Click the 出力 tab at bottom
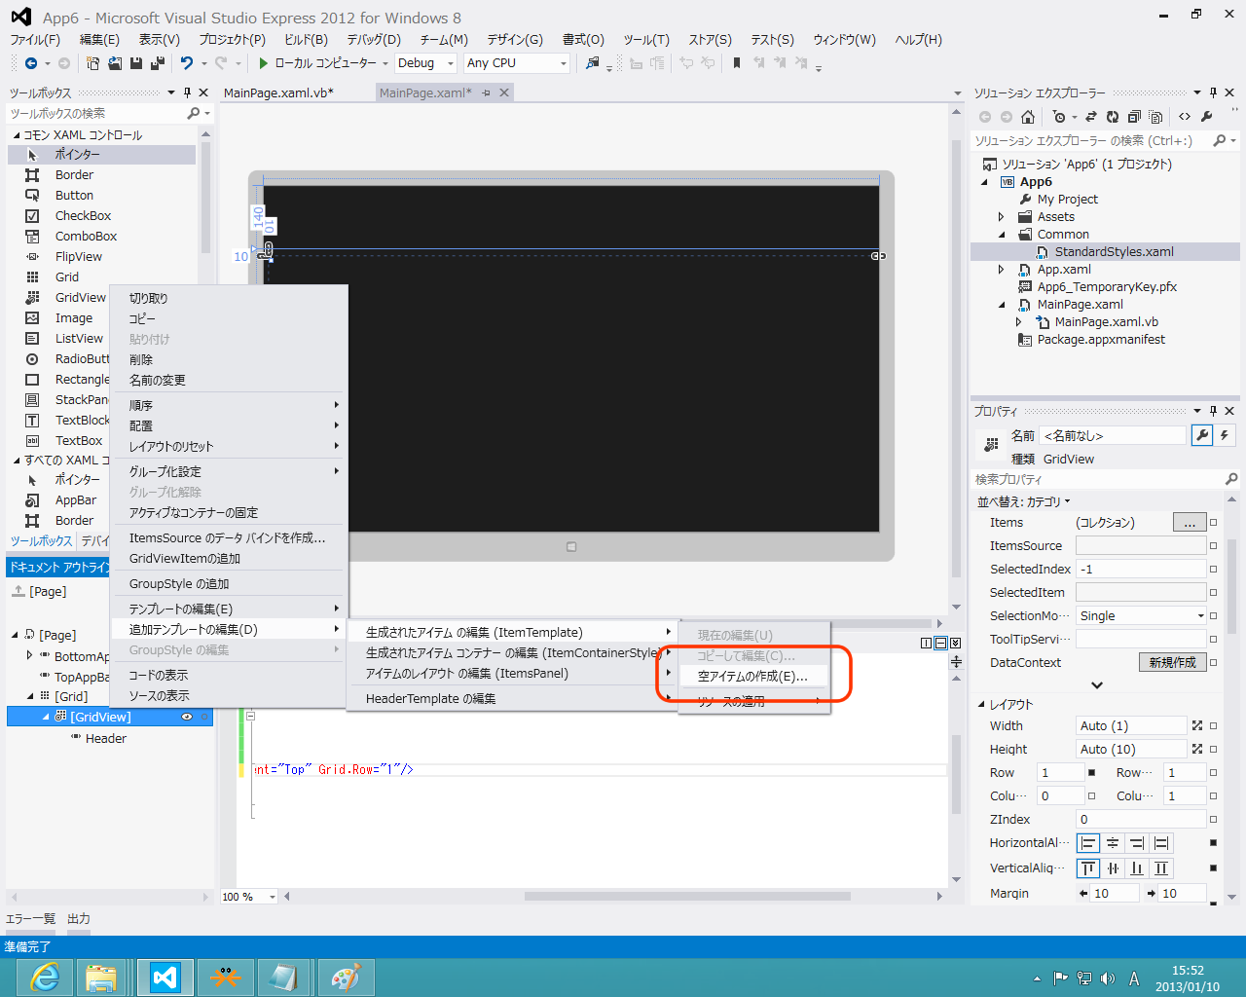This screenshot has width=1246, height=997. tap(79, 919)
